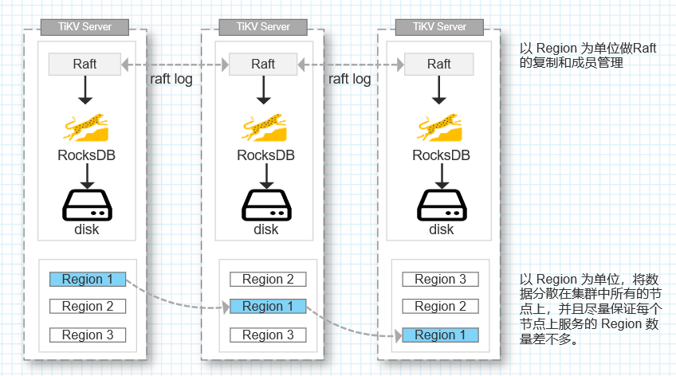Click the 'disk' label in the third server
The image size is (676, 376).
(442, 229)
